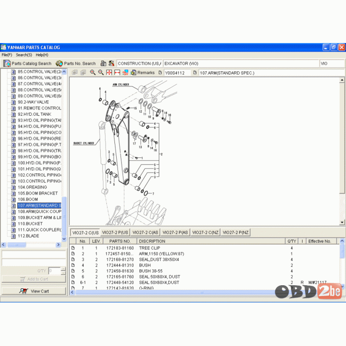Select 108.ARM(QUICK COUP in the tree
This screenshot has width=346, height=346.
(39, 212)
